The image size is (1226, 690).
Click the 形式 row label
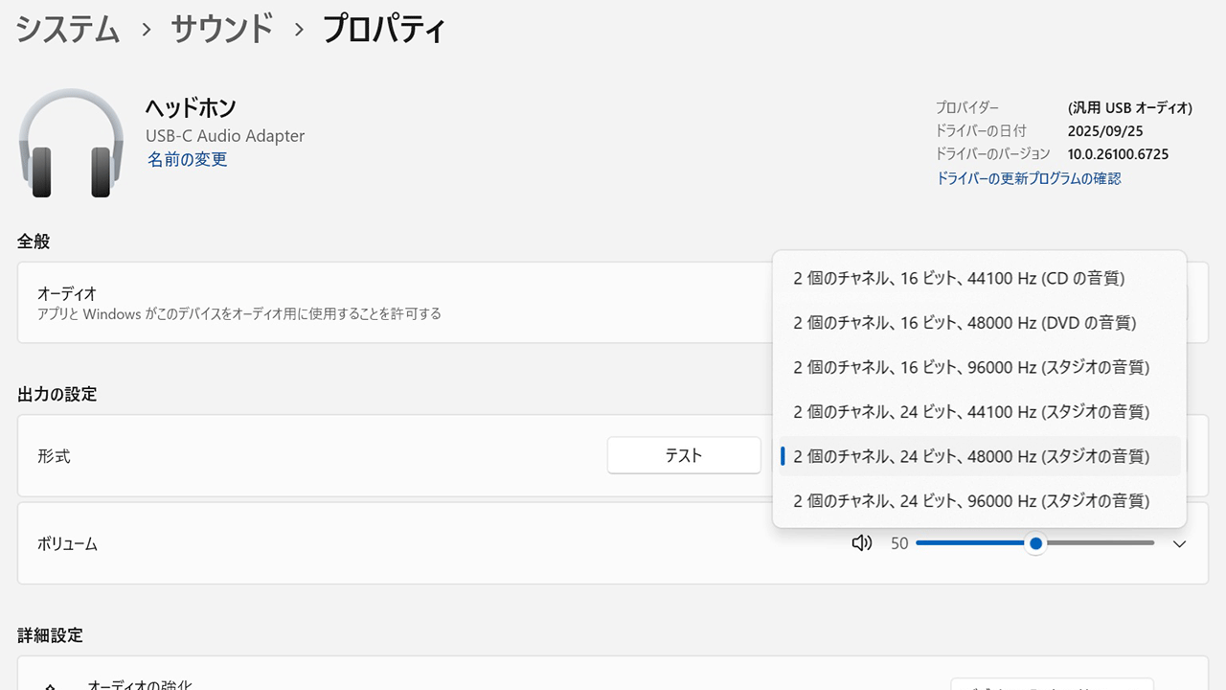(x=54, y=456)
